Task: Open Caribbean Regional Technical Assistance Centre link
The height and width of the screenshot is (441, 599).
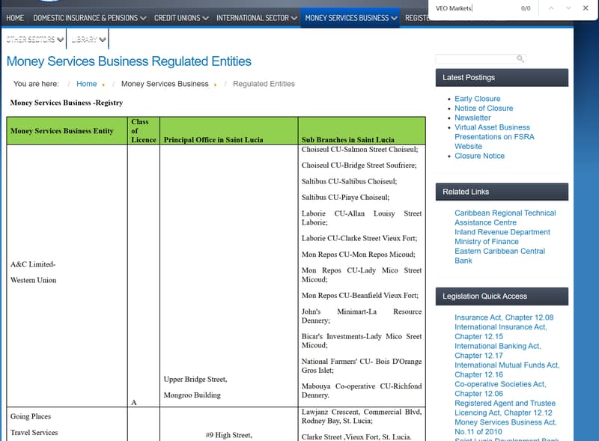Action: coord(505,218)
